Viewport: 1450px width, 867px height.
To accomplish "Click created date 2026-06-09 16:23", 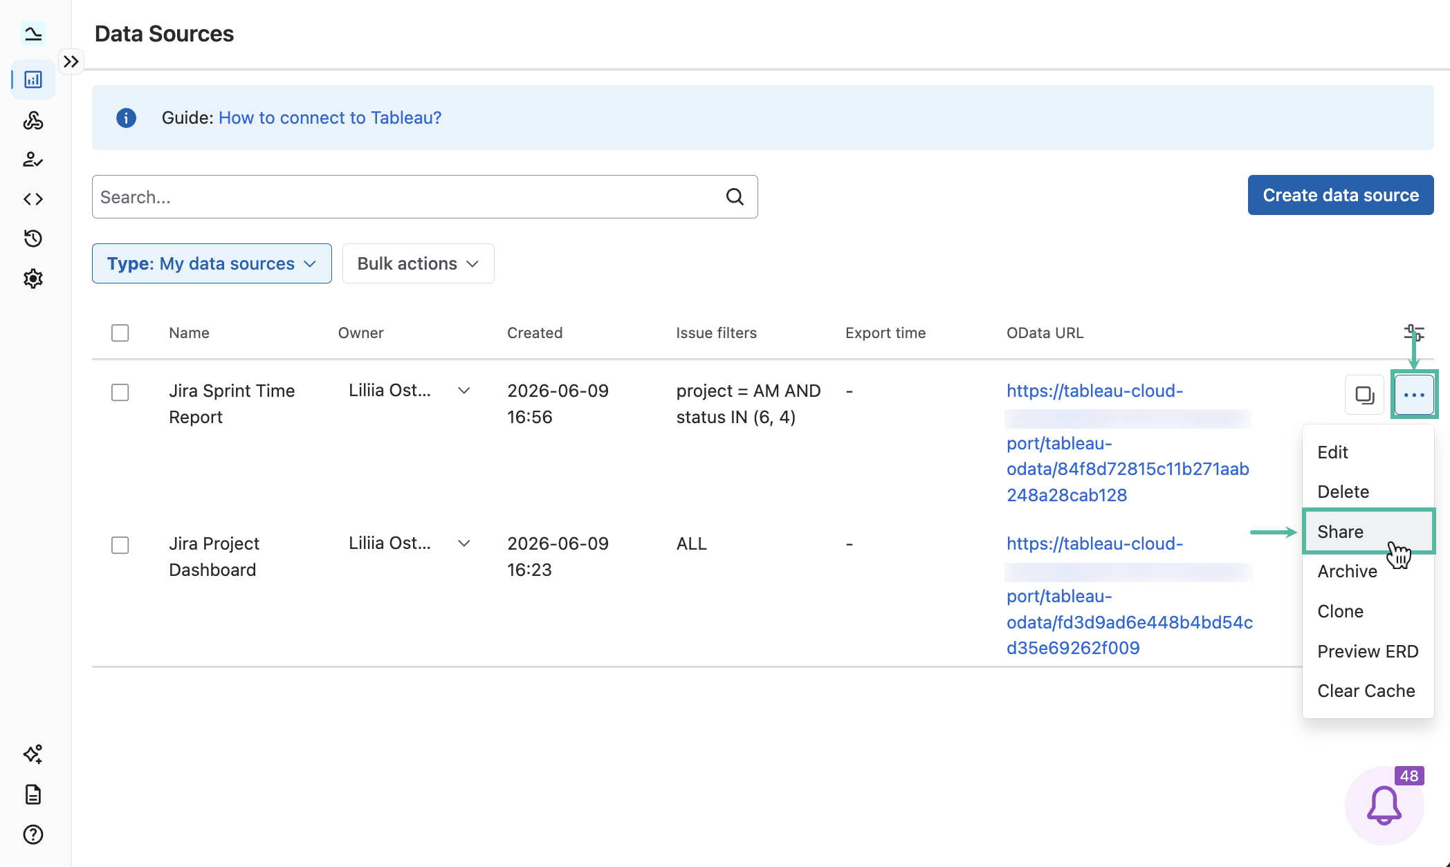I will (558, 557).
